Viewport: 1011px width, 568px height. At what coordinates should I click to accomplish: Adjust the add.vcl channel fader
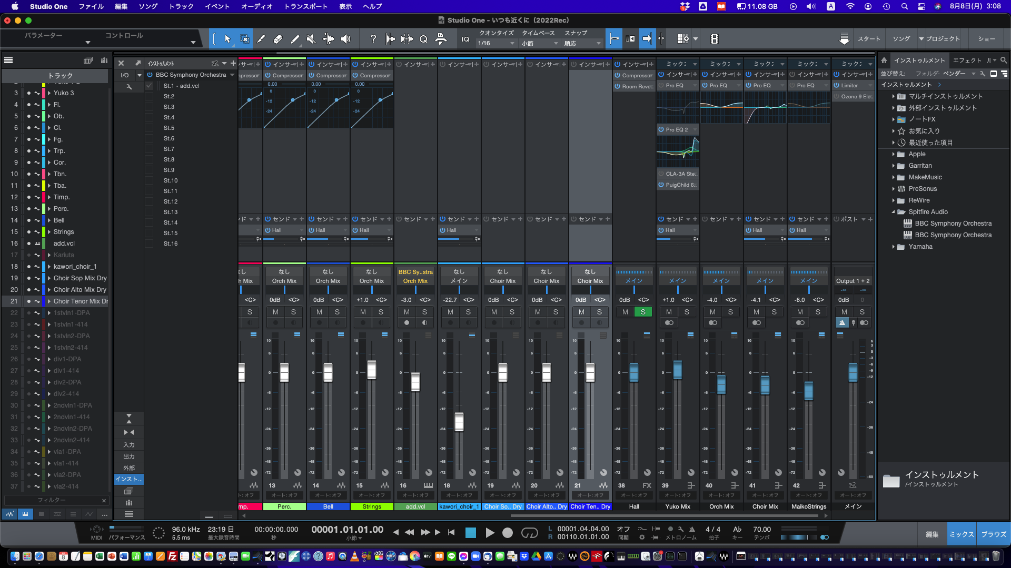coord(415,382)
